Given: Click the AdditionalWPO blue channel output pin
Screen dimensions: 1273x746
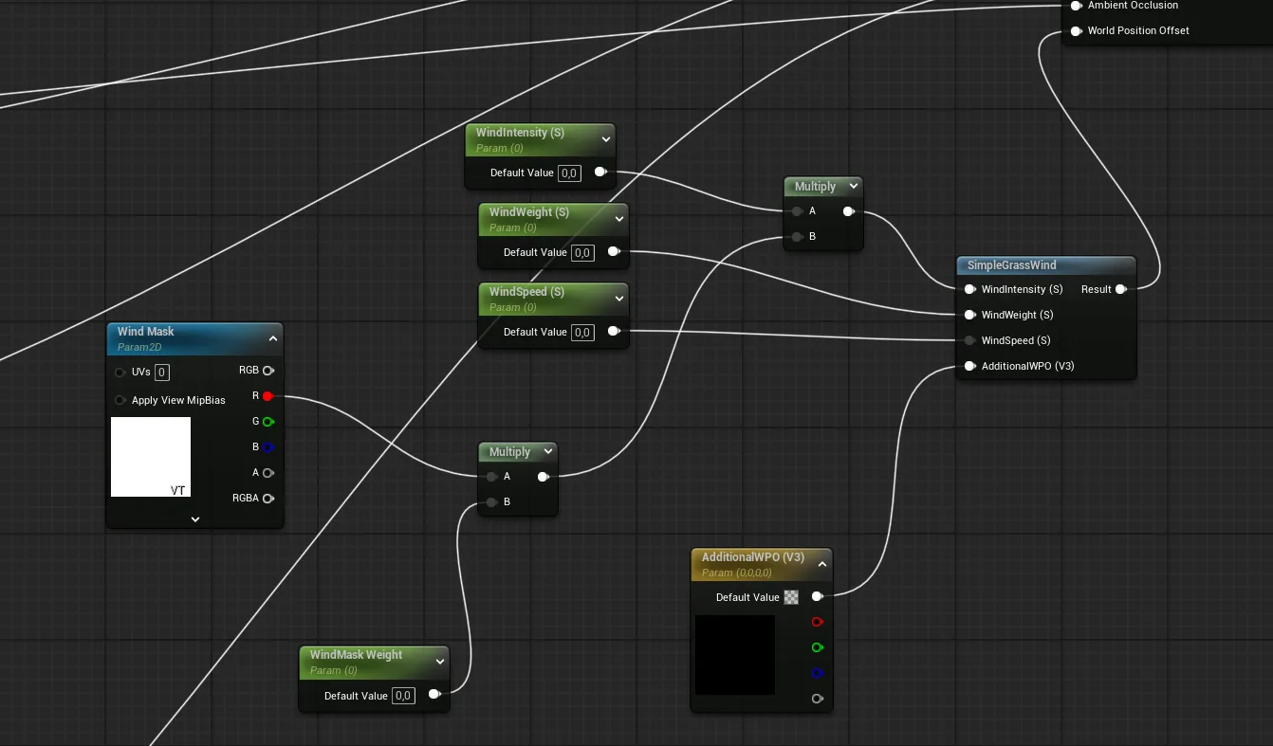Looking at the screenshot, I should 817,674.
